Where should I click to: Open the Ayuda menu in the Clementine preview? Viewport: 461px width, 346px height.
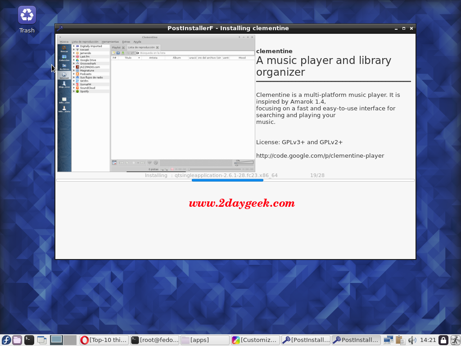(137, 42)
